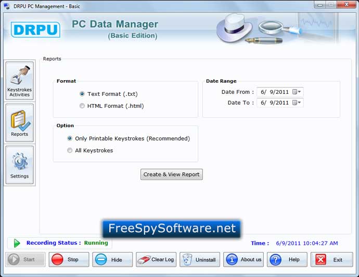Image resolution: width=359 pixels, height=277 pixels.
Task: Click the disabled Start button
Action: [x=25, y=260]
